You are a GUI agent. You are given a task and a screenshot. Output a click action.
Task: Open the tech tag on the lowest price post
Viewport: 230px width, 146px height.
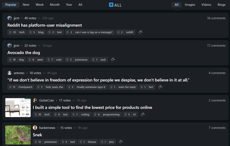click(x=47, y=115)
